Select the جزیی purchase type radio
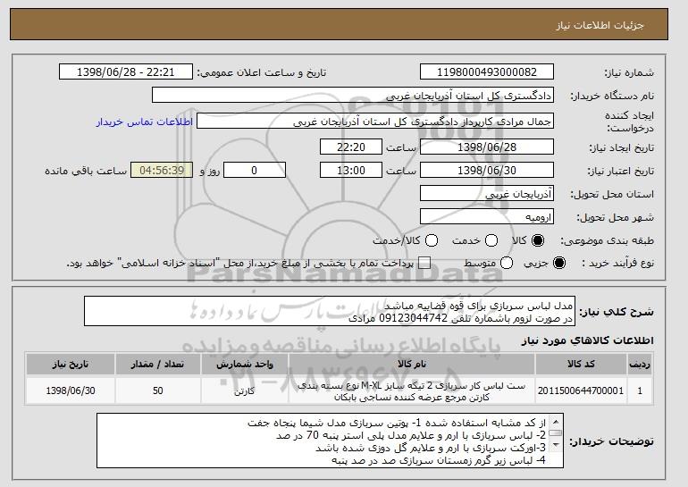Screen dimensions: 688x487 (x=559, y=264)
